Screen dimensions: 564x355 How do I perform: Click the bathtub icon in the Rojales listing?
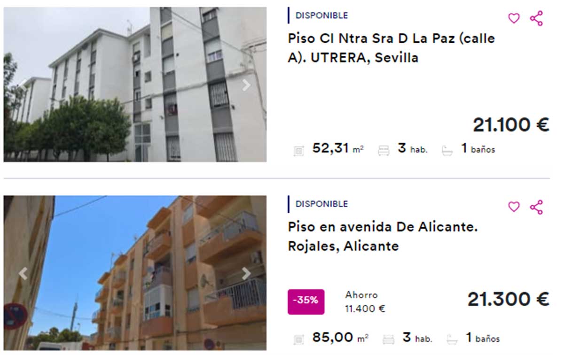click(452, 339)
